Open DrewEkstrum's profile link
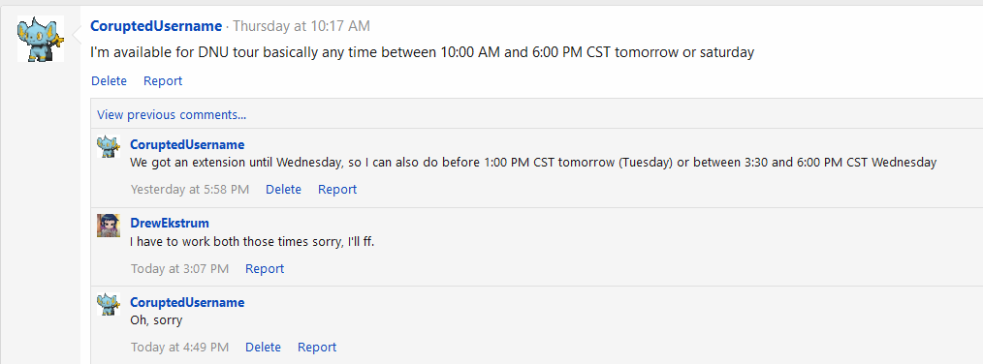 (170, 223)
